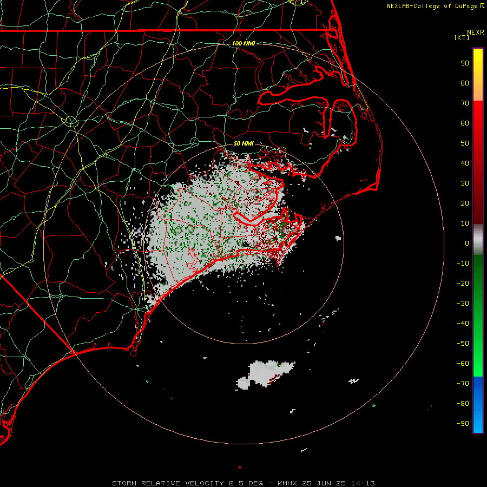
Task: Select the -90 value on the scale
Action: click(x=463, y=424)
